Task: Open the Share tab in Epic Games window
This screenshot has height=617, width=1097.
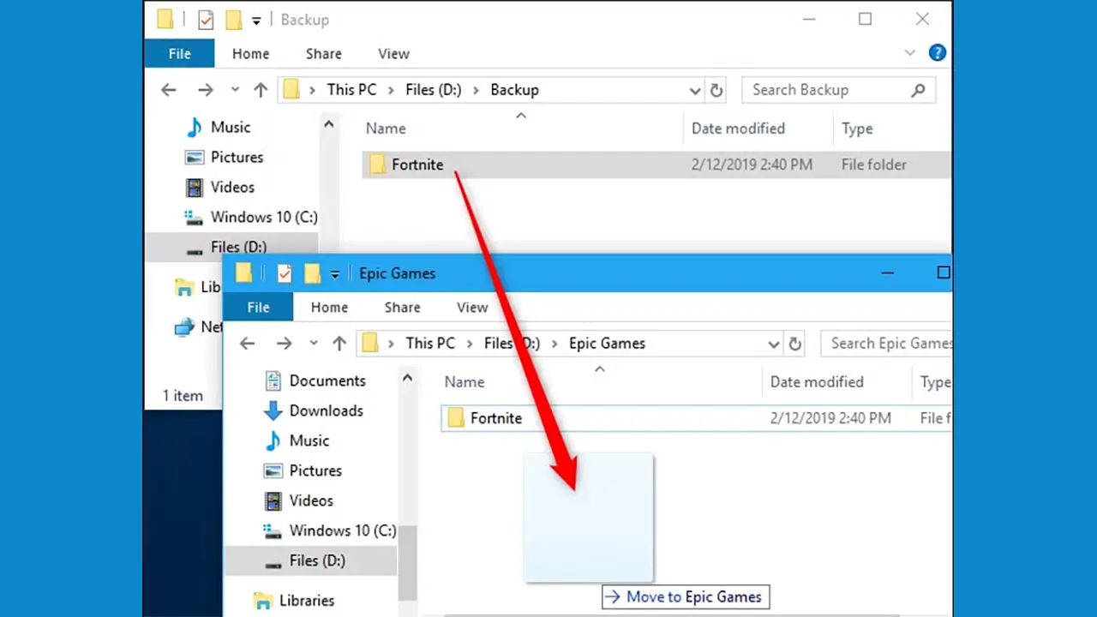Action: 402,307
